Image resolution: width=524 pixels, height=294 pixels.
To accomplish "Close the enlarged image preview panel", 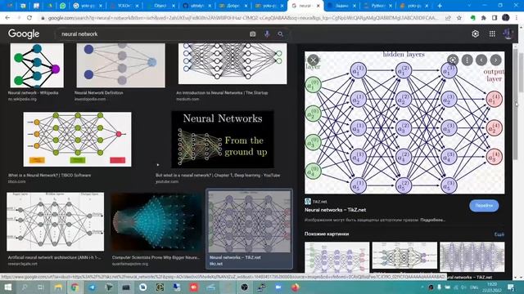I will pos(313,60).
